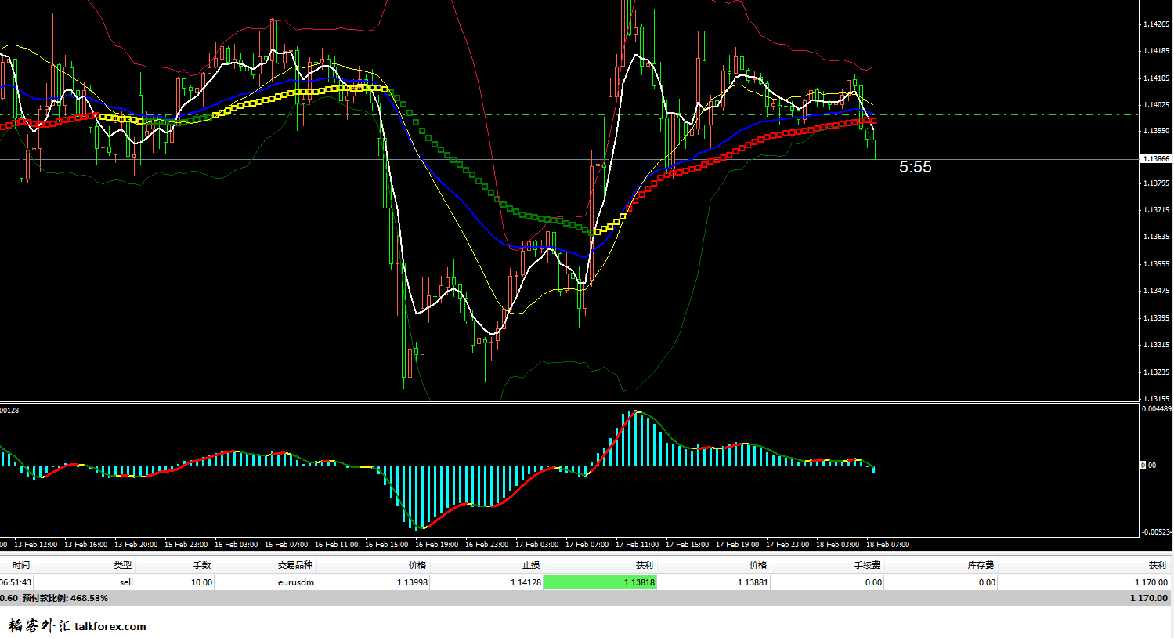Screen dimensions: 1174x638
Task: Click the 1.13475 price scale label
Action: pyautogui.click(x=1156, y=291)
